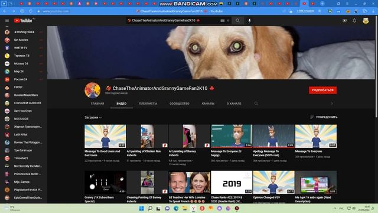The width and height of the screenshot is (378, 213).
Task: Open notifications bell in YouTube header
Action: point(354,21)
